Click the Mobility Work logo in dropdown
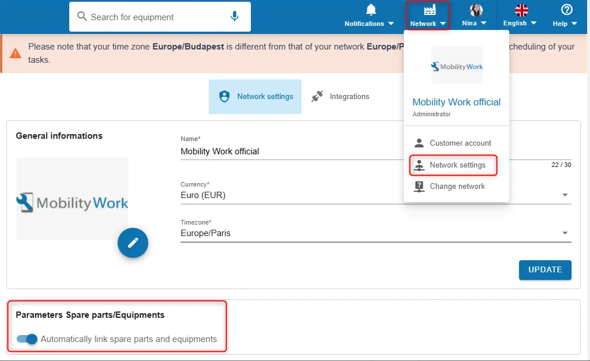590x361 pixels. (x=456, y=65)
